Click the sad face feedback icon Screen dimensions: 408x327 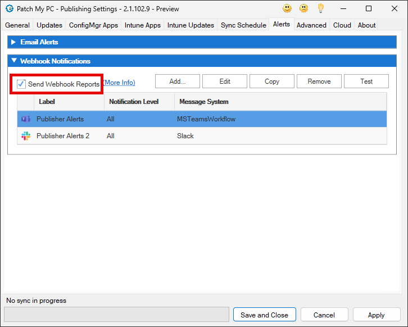(303, 8)
